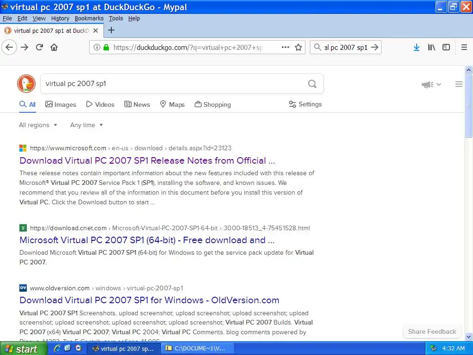
Task: Open the View menu
Action: pos(39,18)
